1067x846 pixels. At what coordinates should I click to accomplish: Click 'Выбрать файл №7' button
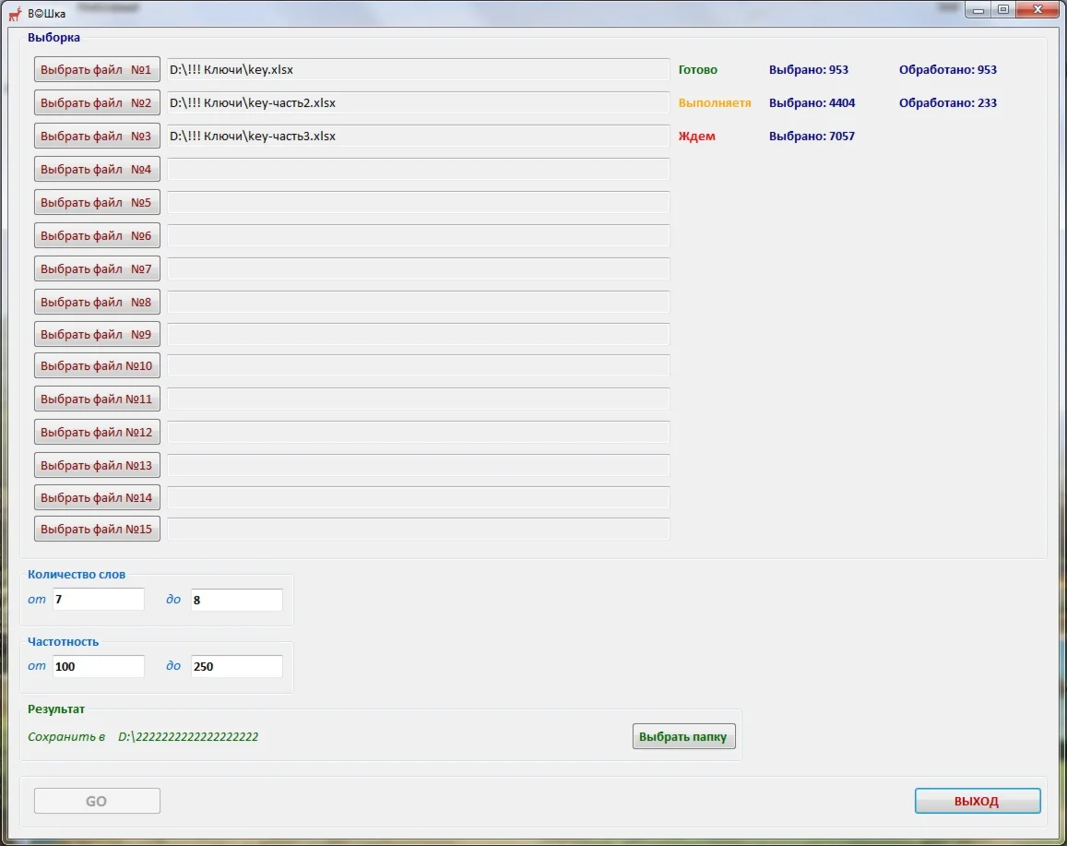coord(97,268)
